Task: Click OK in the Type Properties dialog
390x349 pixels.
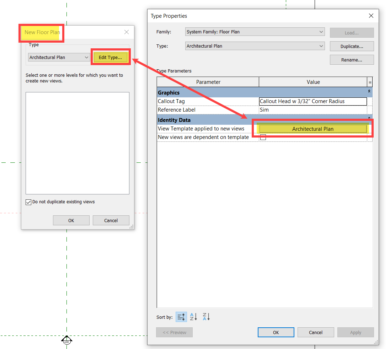Action: (x=276, y=332)
